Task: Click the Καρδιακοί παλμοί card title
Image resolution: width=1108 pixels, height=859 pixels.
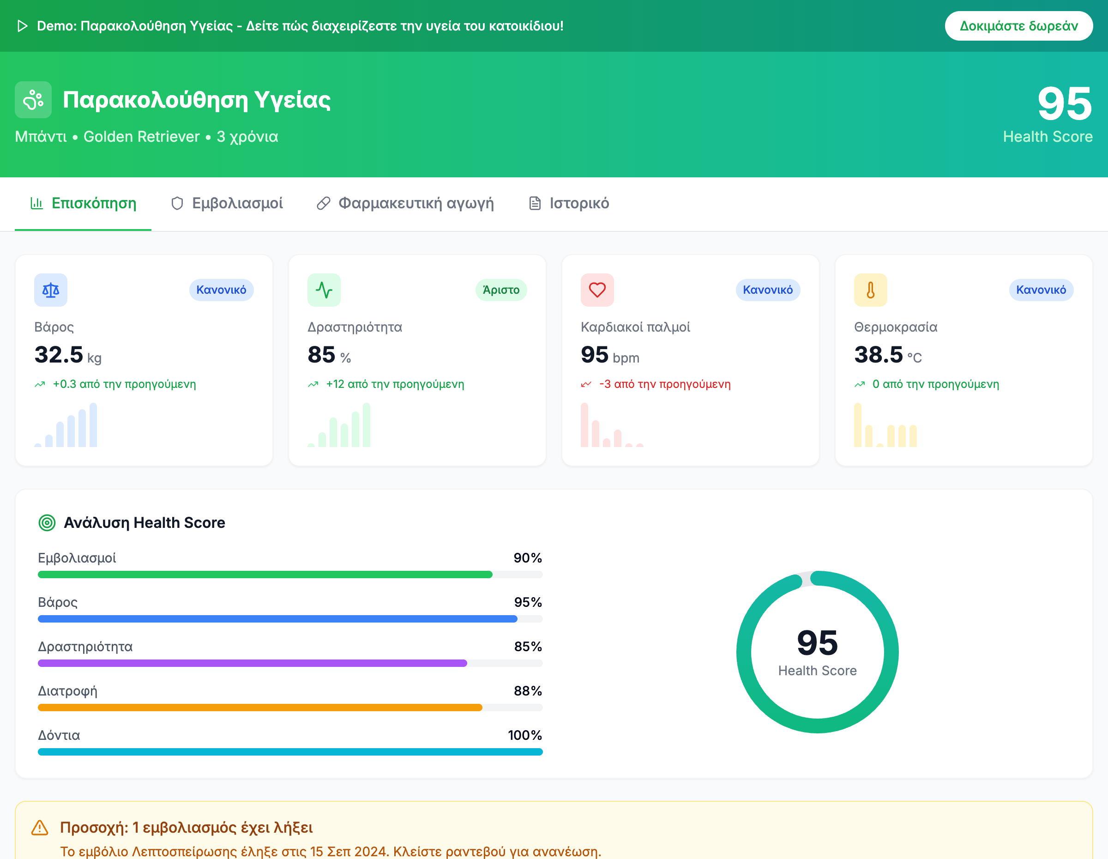Action: 635,327
